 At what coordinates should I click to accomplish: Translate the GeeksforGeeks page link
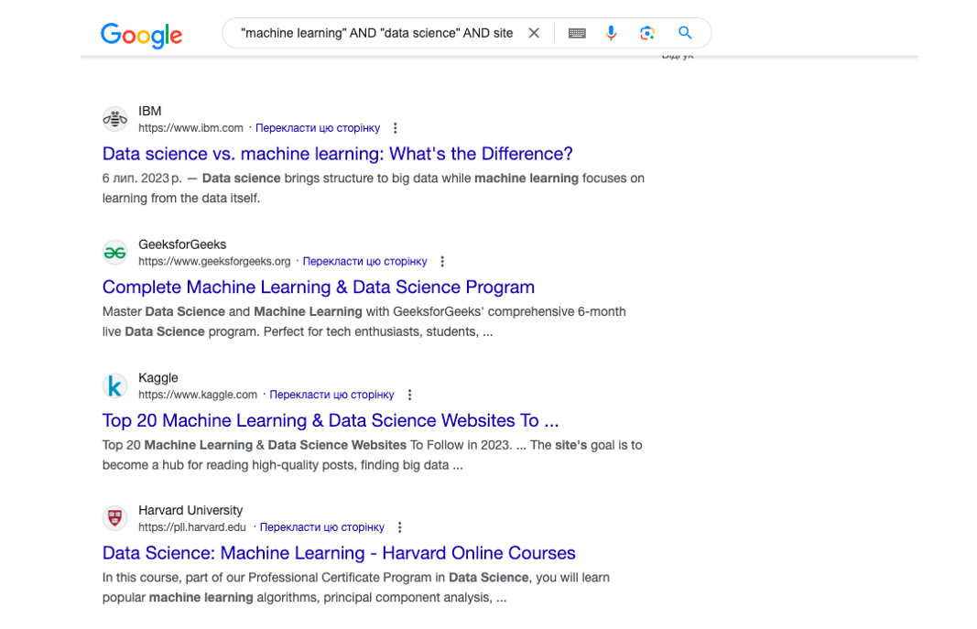pyautogui.click(x=365, y=262)
